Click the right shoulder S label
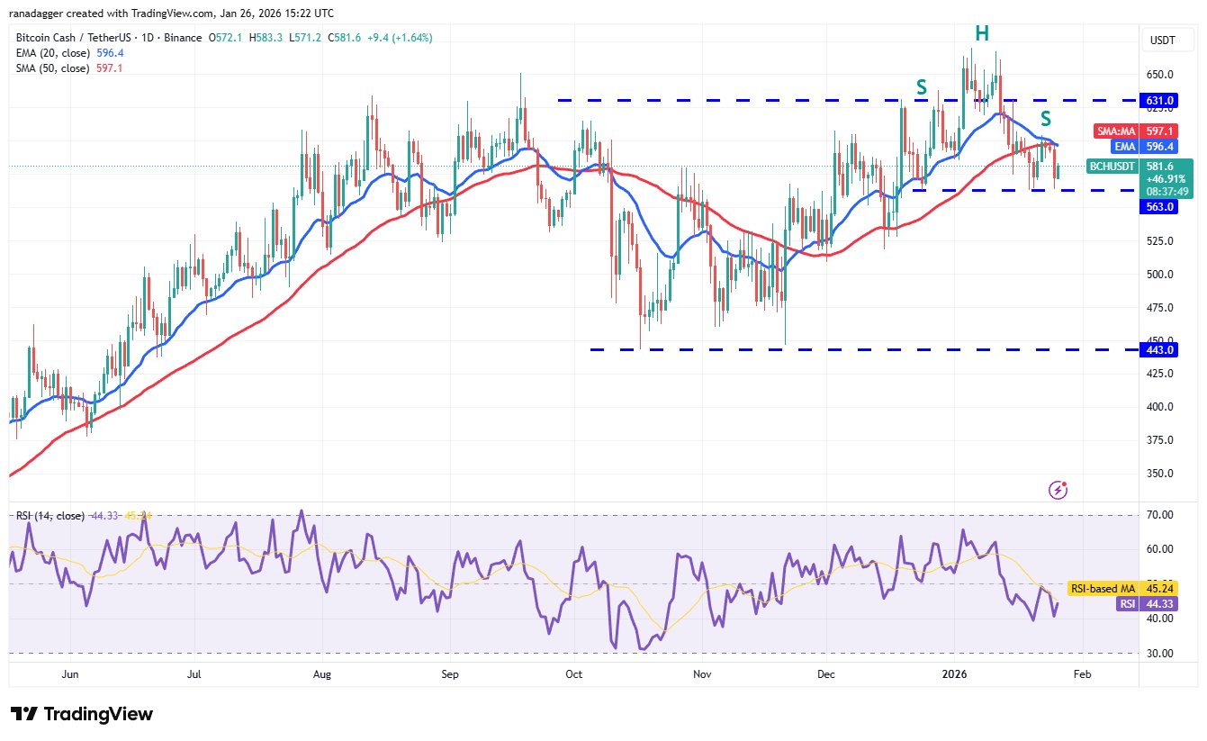1207x741 pixels. 1045,118
